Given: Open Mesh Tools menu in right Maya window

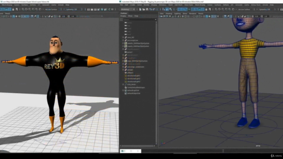Looking at the screenshot, I should (x=189, y=5).
